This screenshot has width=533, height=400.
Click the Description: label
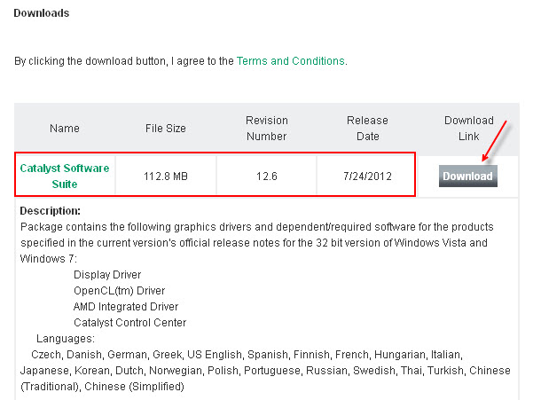click(x=51, y=211)
